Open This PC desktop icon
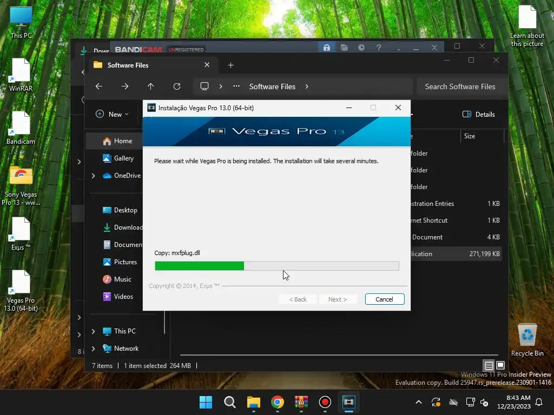554x415 pixels. [21, 23]
